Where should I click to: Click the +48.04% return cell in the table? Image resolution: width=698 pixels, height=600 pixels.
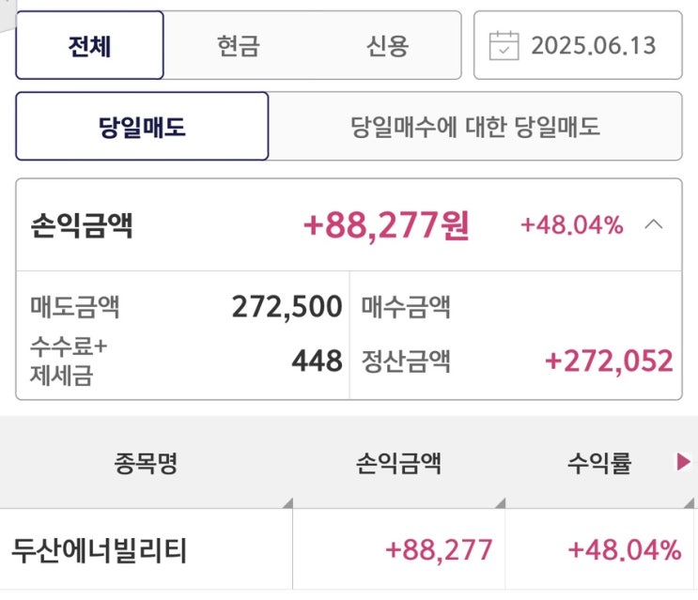625,550
